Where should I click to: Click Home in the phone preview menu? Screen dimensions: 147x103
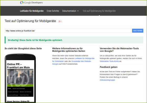9,88
